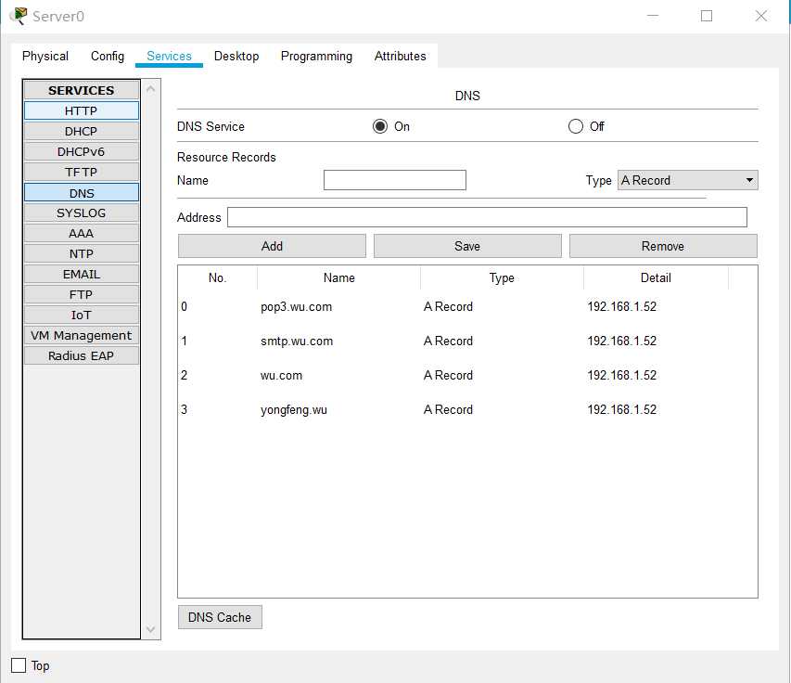Switch to the Physical tab
Image resolution: width=791 pixels, height=683 pixels.
45,56
